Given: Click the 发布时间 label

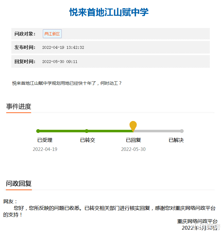Looking at the screenshot, I should coord(25,47).
